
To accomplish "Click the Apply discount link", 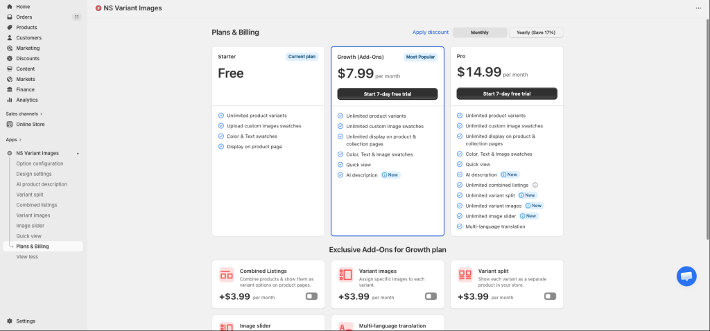I will point(431,33).
